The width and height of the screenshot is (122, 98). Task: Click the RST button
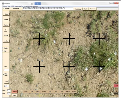(7, 82)
